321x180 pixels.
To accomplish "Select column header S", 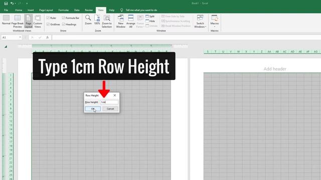I will point(208,51).
